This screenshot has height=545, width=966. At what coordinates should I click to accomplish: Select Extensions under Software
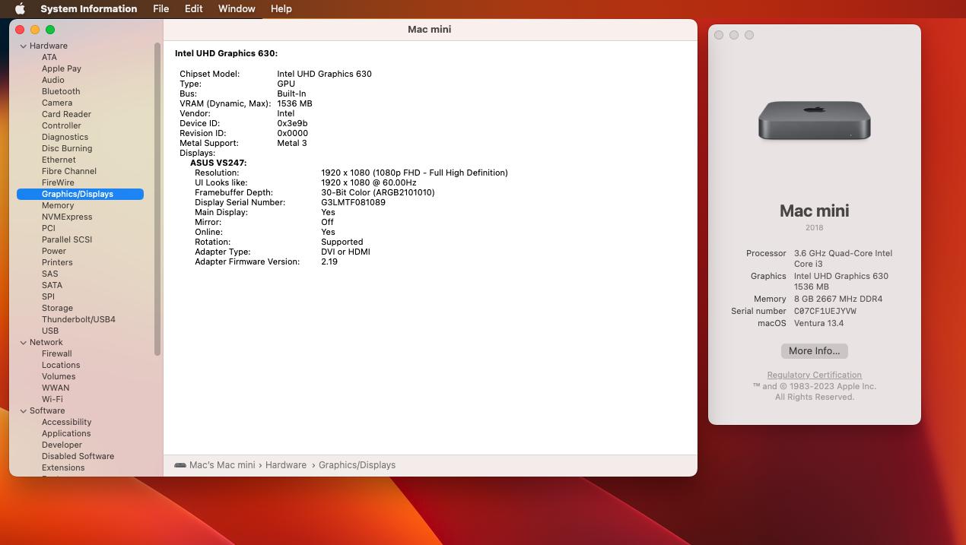click(63, 467)
